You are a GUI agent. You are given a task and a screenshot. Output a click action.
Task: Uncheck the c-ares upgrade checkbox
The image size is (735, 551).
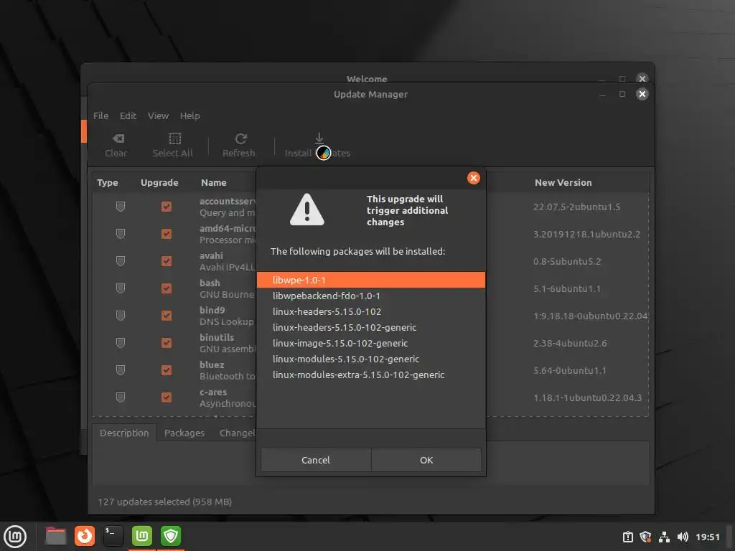[167, 397]
